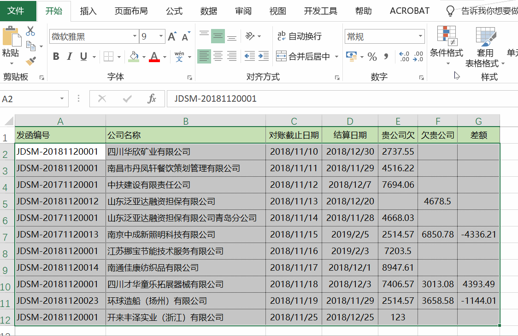Open the font name dropdown 微软雅黑

coord(135,36)
